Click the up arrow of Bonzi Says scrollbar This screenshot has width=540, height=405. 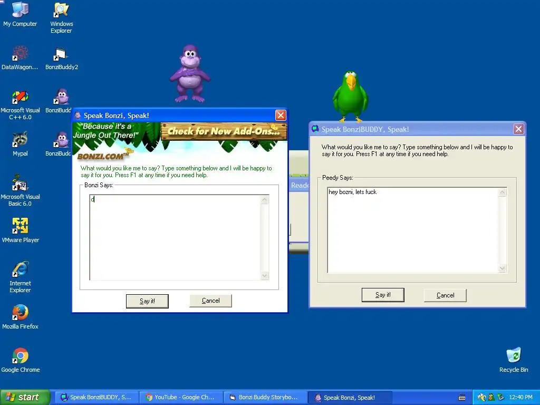point(265,199)
